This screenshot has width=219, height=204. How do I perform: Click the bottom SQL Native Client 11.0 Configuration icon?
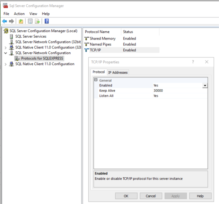(x=11, y=64)
